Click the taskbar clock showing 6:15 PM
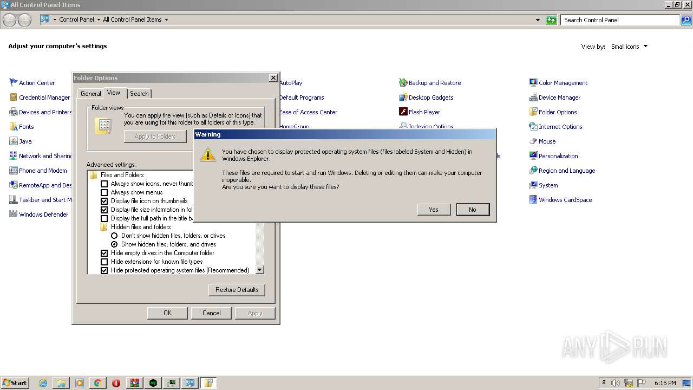The width and height of the screenshot is (693, 390). 665,383
